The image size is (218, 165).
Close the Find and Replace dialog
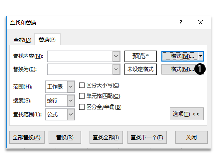click(x=201, y=22)
